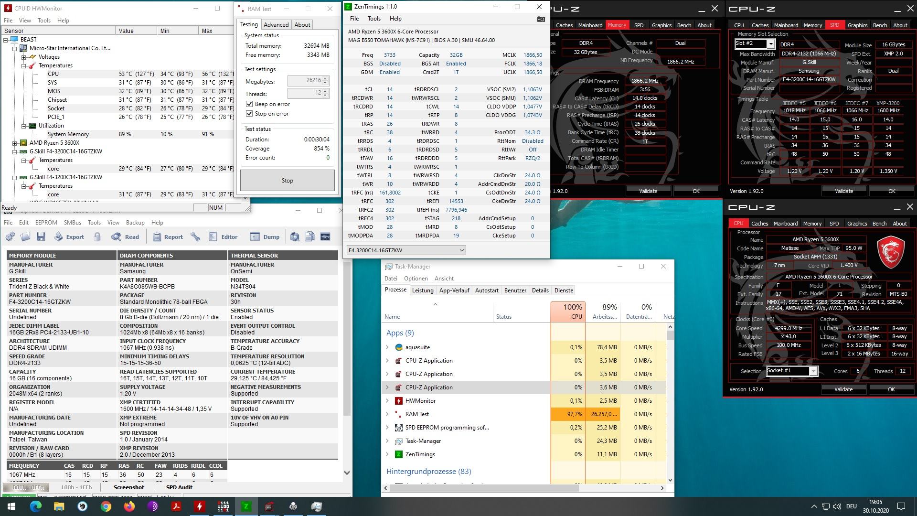The height and width of the screenshot is (516, 917).
Task: Open the Editor from Thaiphoon toolbar
Action: pos(223,236)
